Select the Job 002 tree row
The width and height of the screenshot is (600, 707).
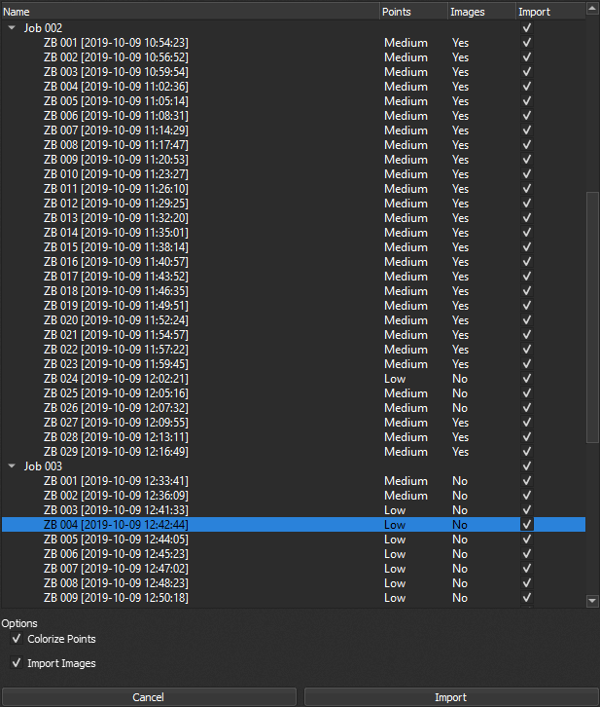pyautogui.click(x=294, y=28)
